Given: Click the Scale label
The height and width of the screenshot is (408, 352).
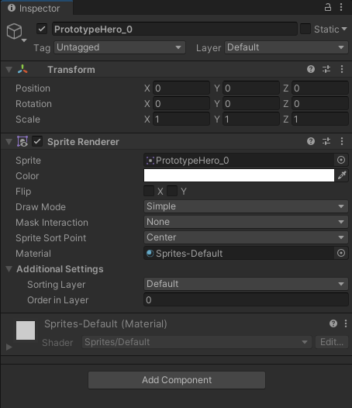Looking at the screenshot, I should [28, 119].
